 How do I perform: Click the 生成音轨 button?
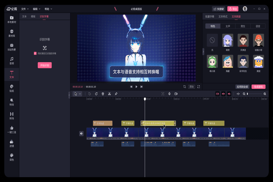258,87
